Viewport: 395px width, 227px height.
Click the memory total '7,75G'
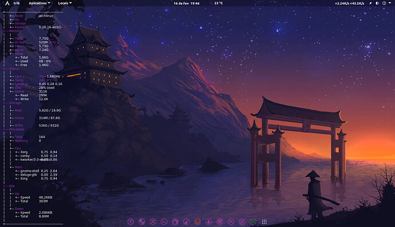coord(44,38)
